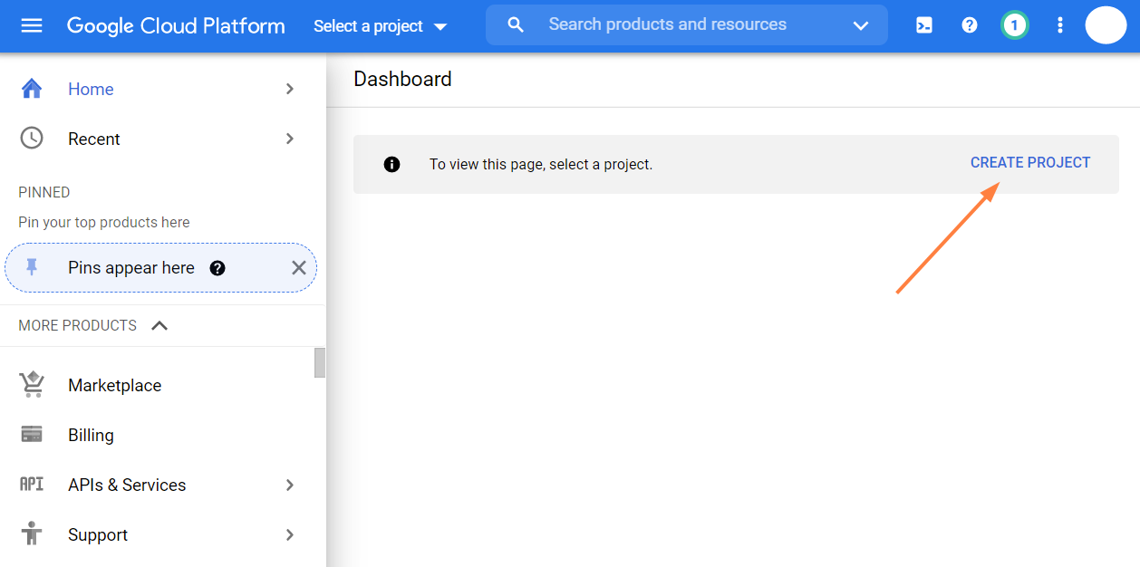The width and height of the screenshot is (1140, 567).
Task: Open the Support section
Action: click(x=97, y=534)
